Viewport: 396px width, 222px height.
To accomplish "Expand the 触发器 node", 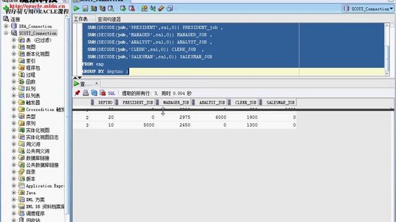I will point(14,102).
